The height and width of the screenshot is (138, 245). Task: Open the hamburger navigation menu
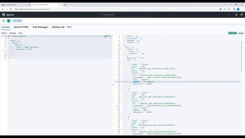coord(3,21)
